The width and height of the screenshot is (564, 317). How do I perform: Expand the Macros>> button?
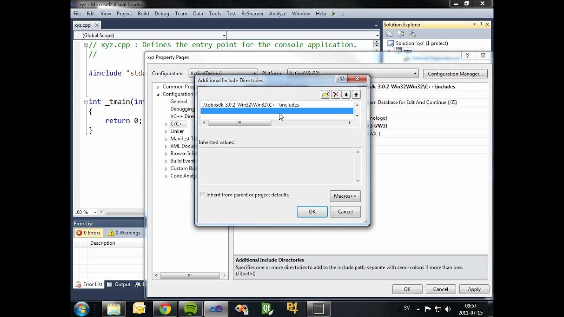[345, 196]
